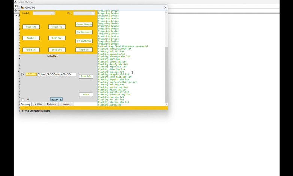Close the tDroidTool window
The height and width of the screenshot is (176, 293).
pyautogui.click(x=165, y=7)
